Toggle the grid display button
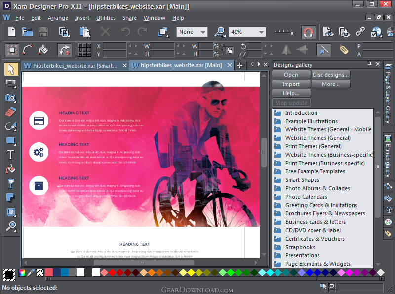The height and width of the screenshot is (294, 395). tap(84, 50)
